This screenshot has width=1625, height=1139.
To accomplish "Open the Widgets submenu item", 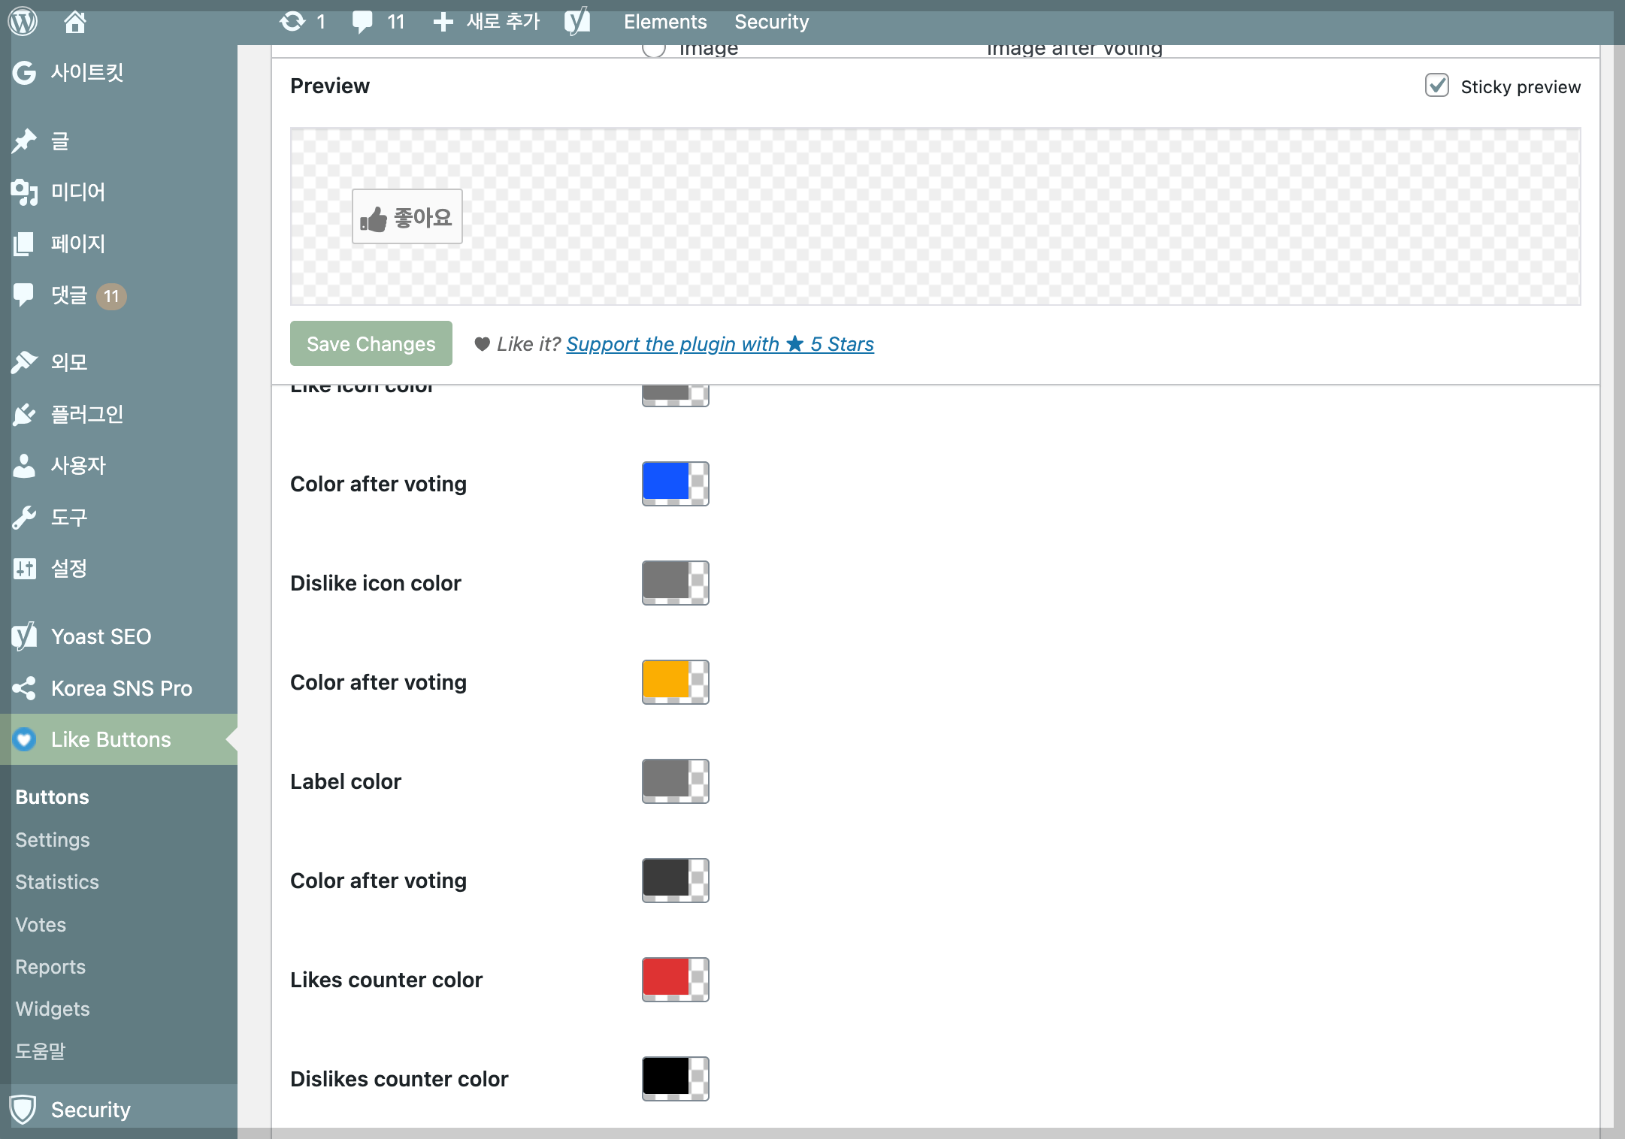I will pos(53,1009).
